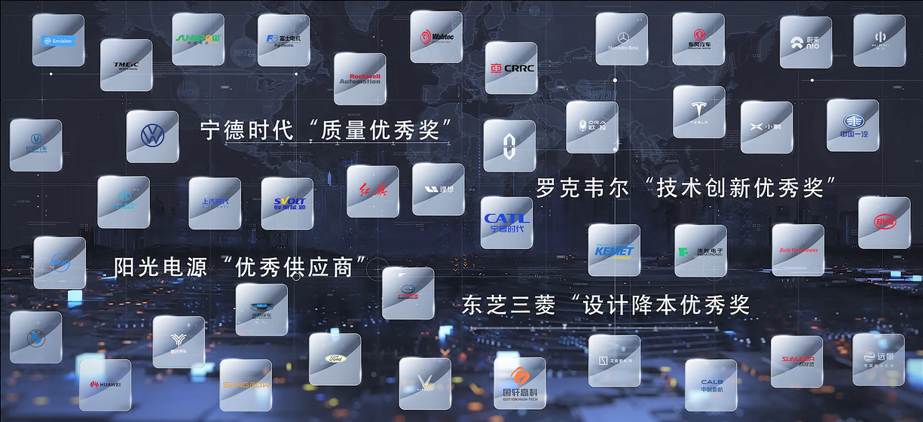Open the Sunwoda logo tile

pos(796,361)
